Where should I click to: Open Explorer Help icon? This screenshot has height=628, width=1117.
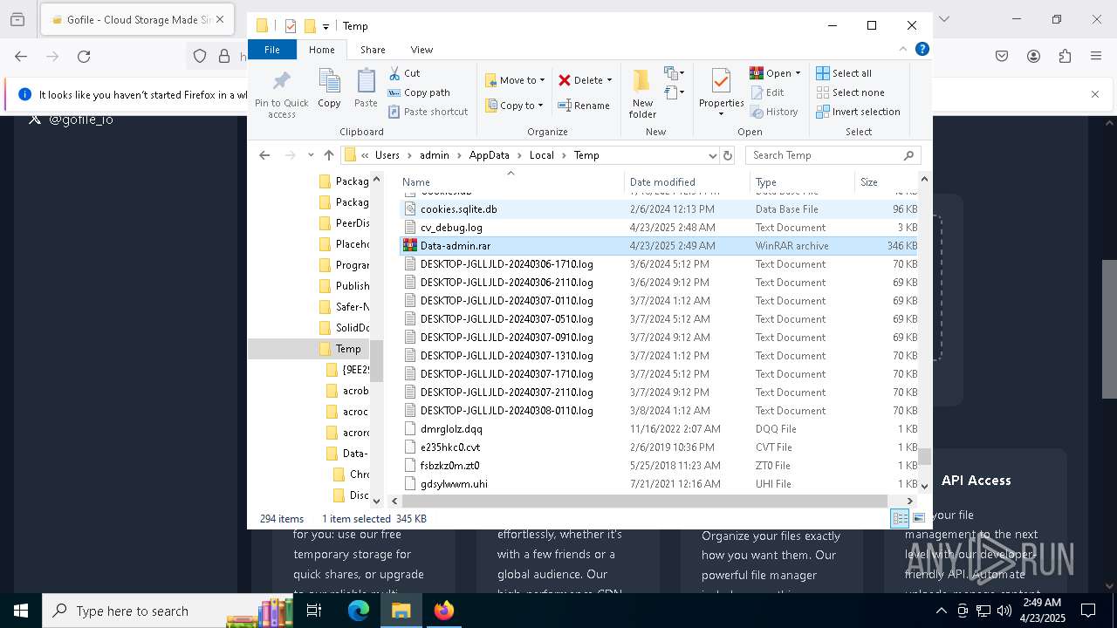(x=922, y=49)
